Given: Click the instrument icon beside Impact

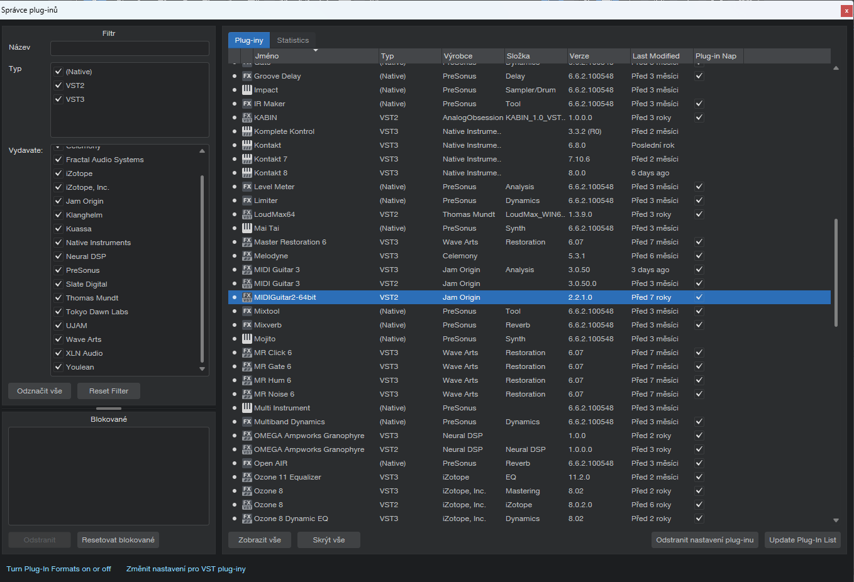Looking at the screenshot, I should (x=247, y=90).
